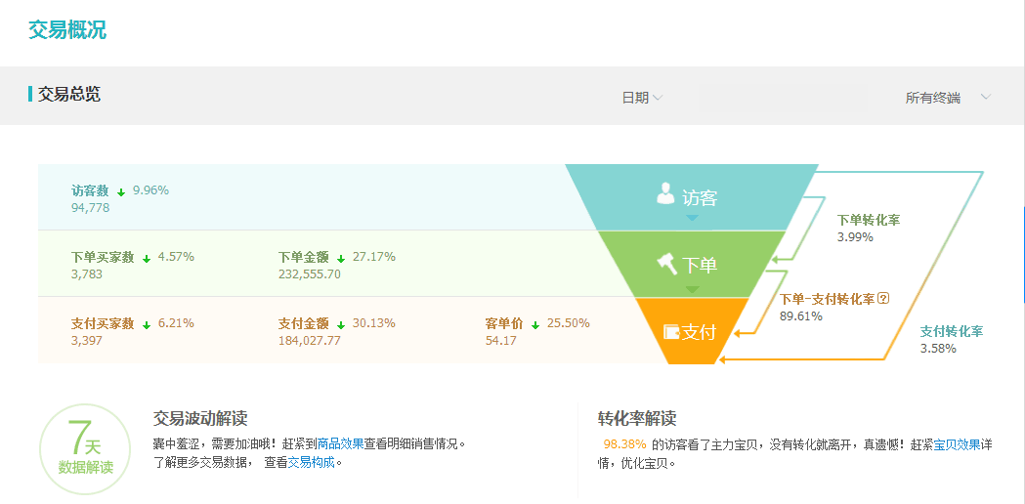
Task: Click the 交易波动解读 heading
Action: point(200,418)
